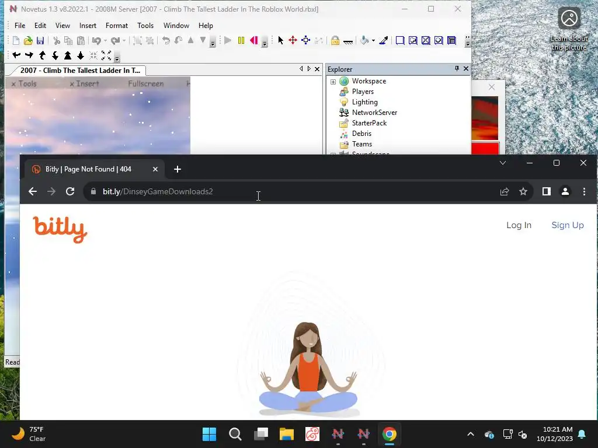This screenshot has width=598, height=448.
Task: Click the Insert button in game view
Action: (x=84, y=83)
